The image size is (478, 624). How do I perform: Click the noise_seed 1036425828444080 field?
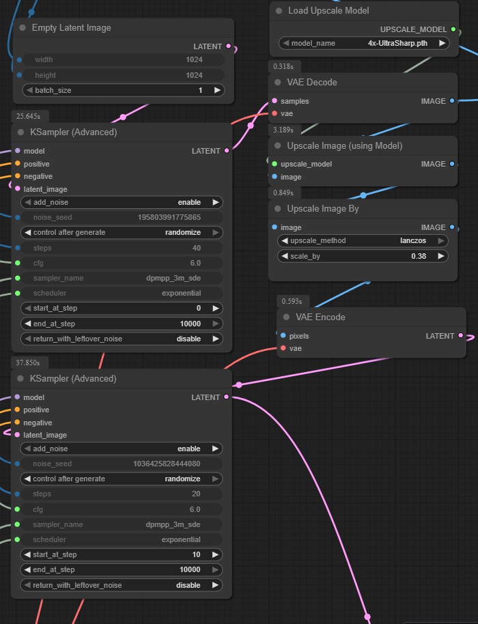click(122, 464)
